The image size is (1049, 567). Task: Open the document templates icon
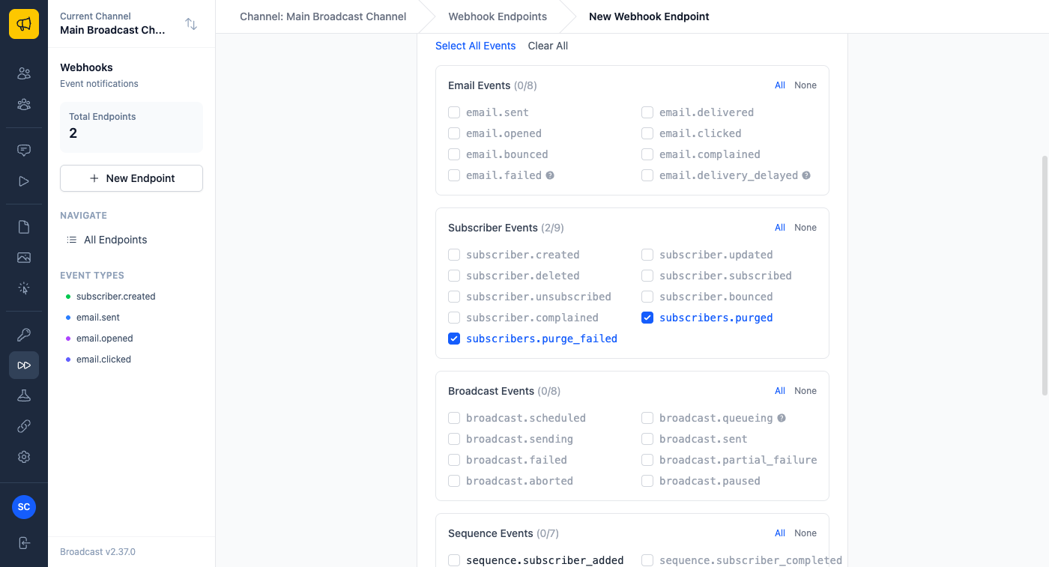24,227
